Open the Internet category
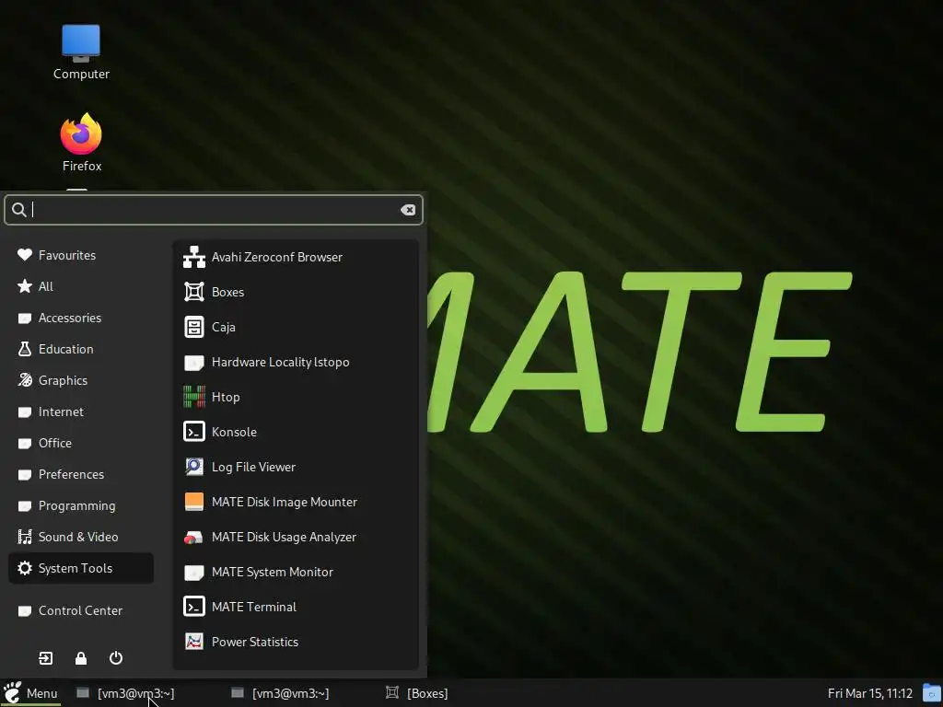The image size is (943, 707). click(x=81, y=411)
